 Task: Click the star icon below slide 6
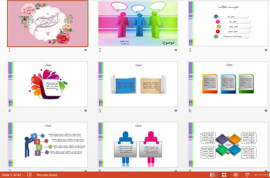pos(266,110)
